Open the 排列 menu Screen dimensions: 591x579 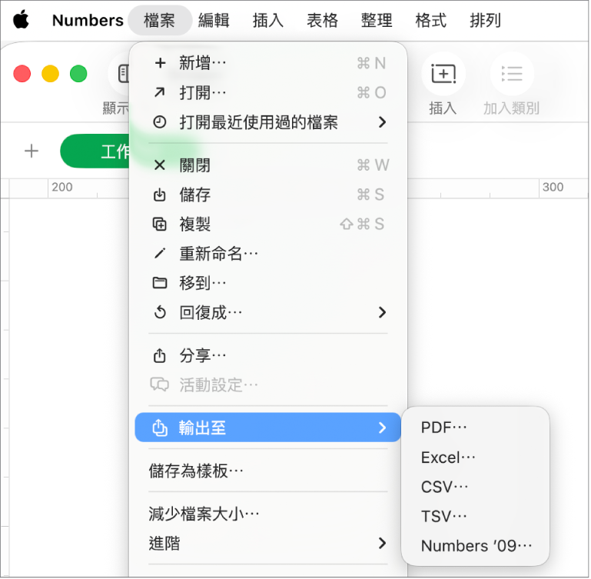(x=485, y=20)
